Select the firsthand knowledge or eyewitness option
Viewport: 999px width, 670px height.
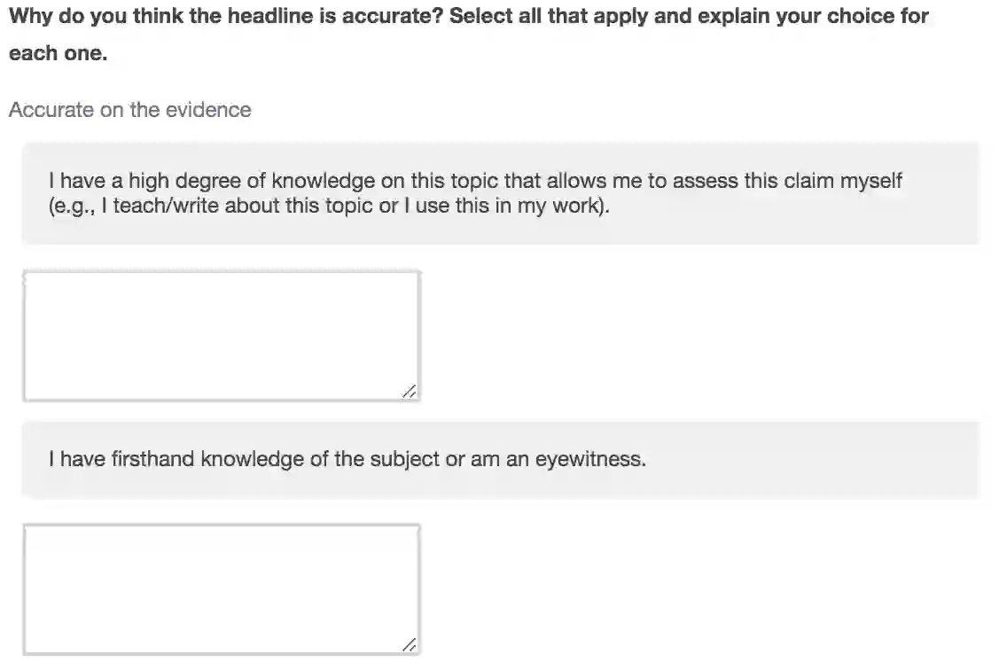click(x=347, y=459)
